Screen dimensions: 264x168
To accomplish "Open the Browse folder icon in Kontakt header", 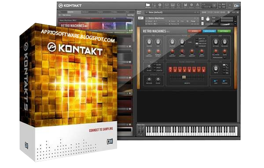I will pyautogui.click(x=148, y=5).
